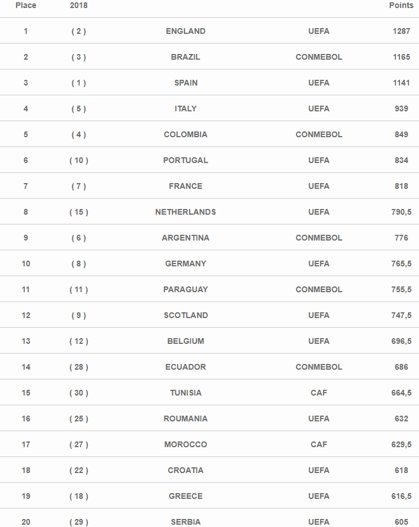Viewport: 419px width, 527px height.
Task: Select the SERBIA team name
Action: [x=186, y=522]
